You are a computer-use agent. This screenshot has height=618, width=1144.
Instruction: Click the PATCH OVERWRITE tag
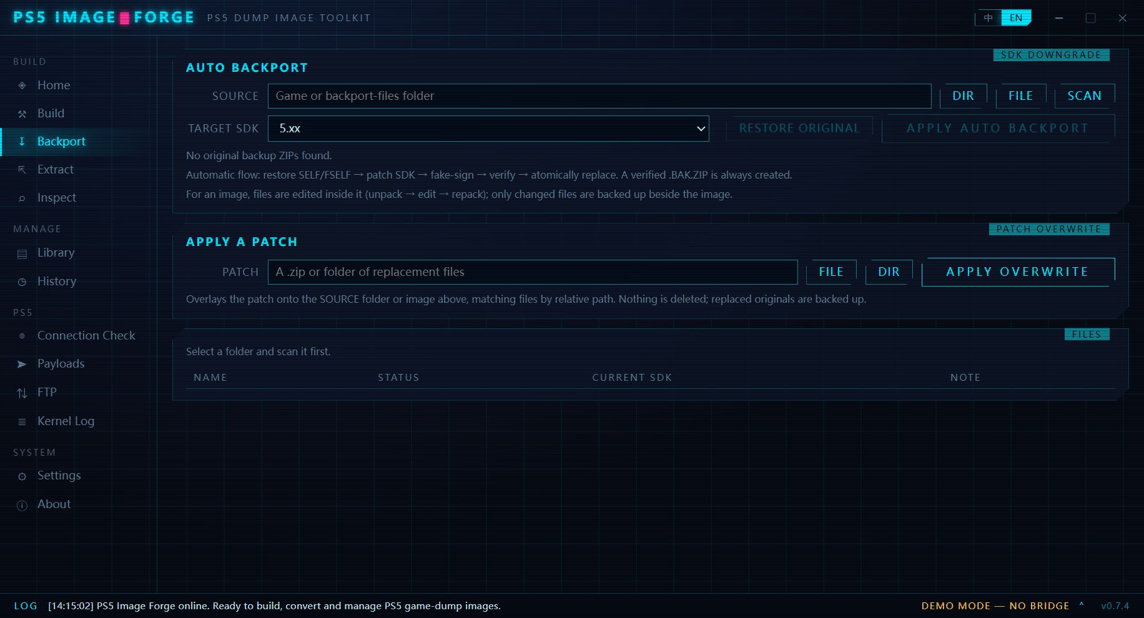(x=1049, y=229)
